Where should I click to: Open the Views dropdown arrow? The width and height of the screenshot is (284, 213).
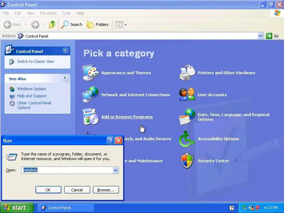(126, 25)
